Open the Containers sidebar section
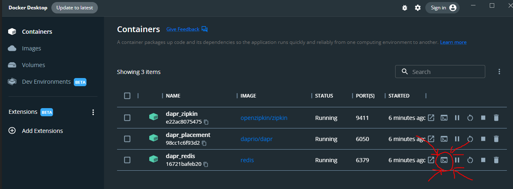The height and width of the screenshot is (189, 513). pos(37,32)
